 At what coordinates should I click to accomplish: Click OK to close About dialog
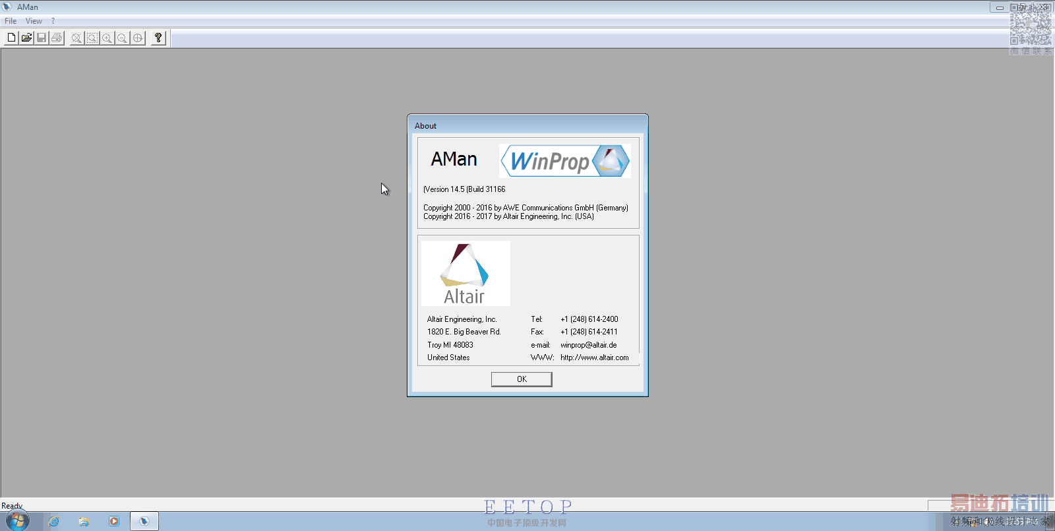522,379
